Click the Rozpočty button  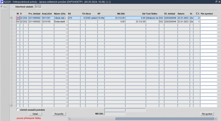tap(59, 114)
